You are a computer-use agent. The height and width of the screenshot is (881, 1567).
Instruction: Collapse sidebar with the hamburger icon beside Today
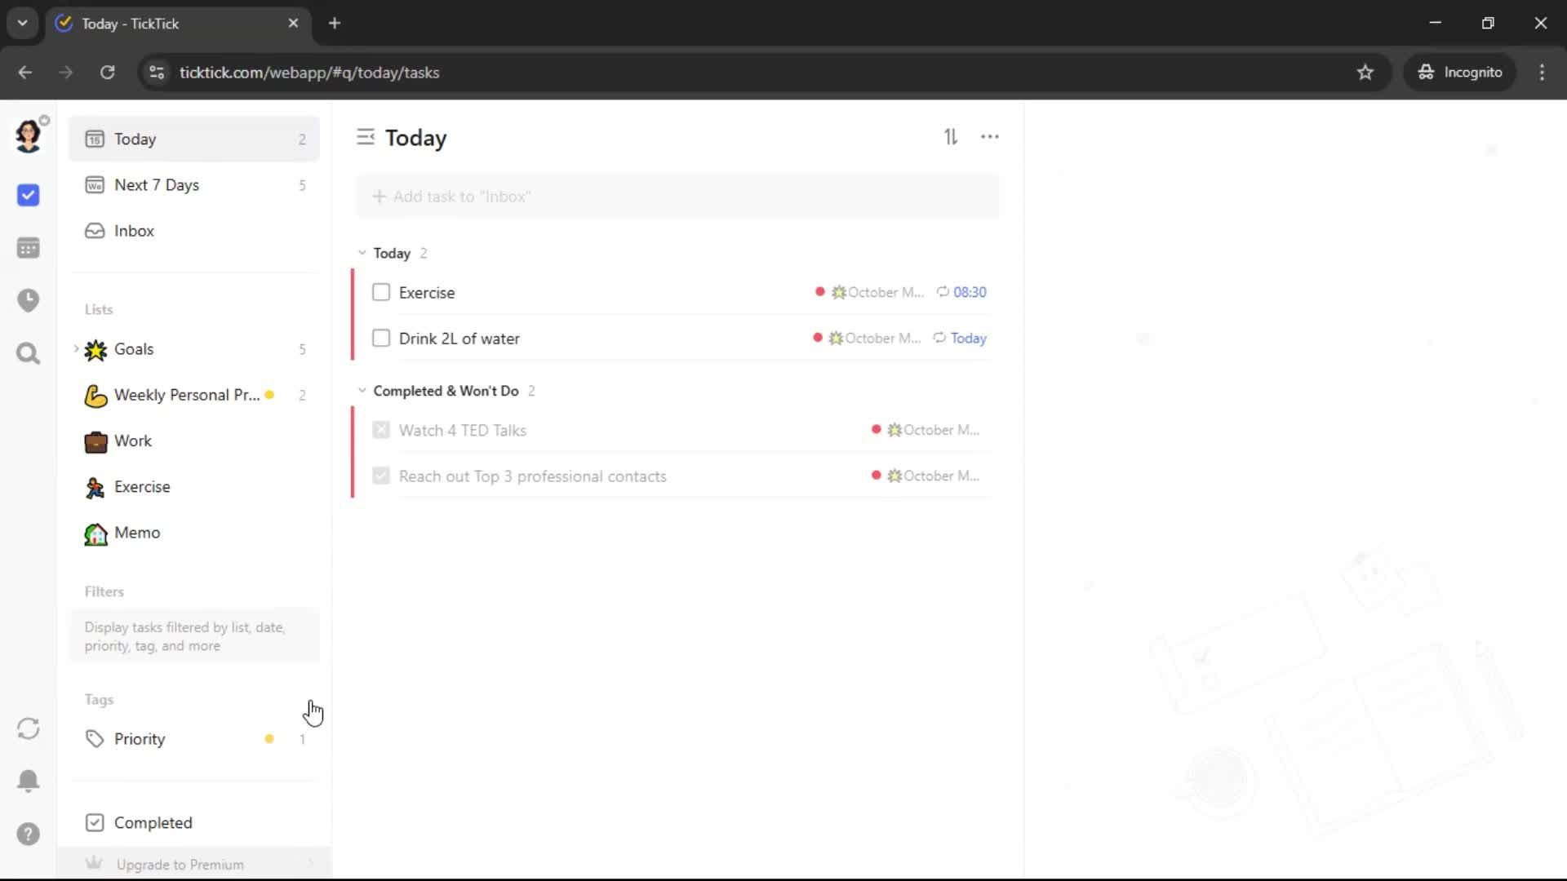point(365,137)
